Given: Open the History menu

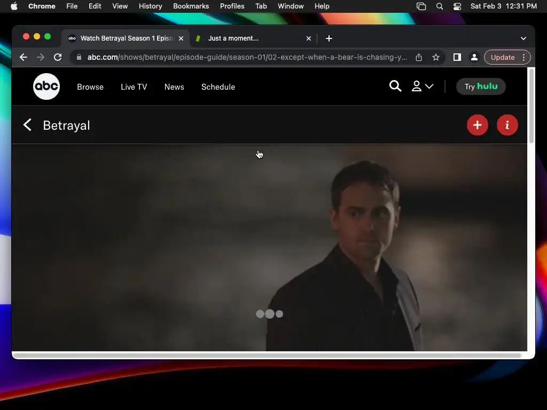Looking at the screenshot, I should [x=150, y=6].
